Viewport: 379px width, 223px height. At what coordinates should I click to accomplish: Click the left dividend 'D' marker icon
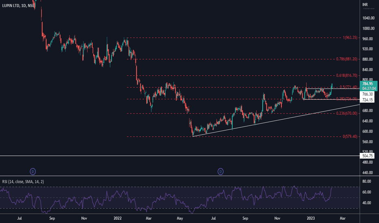click(x=33, y=172)
